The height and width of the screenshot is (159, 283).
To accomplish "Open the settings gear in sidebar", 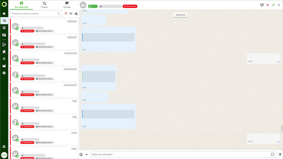I will (4, 73).
